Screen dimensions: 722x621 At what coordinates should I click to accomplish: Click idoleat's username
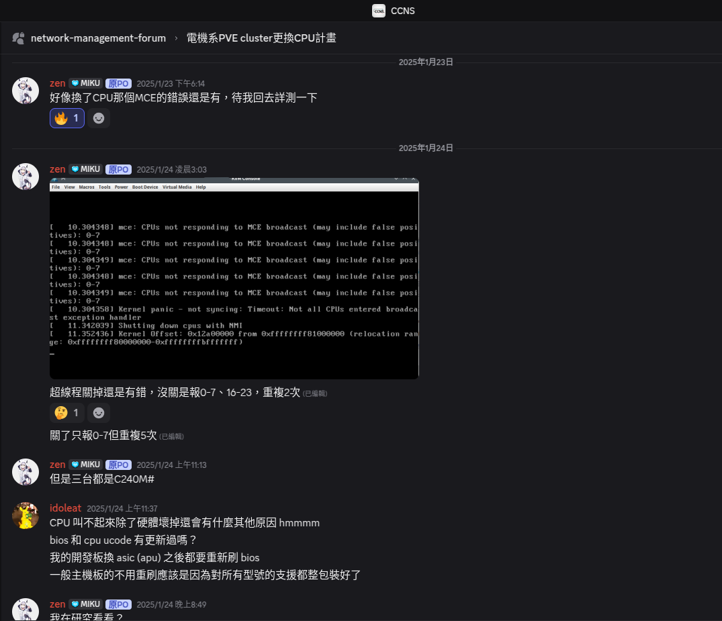(65, 508)
